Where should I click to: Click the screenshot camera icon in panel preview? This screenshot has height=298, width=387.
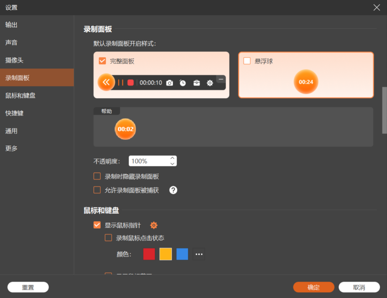[169, 83]
